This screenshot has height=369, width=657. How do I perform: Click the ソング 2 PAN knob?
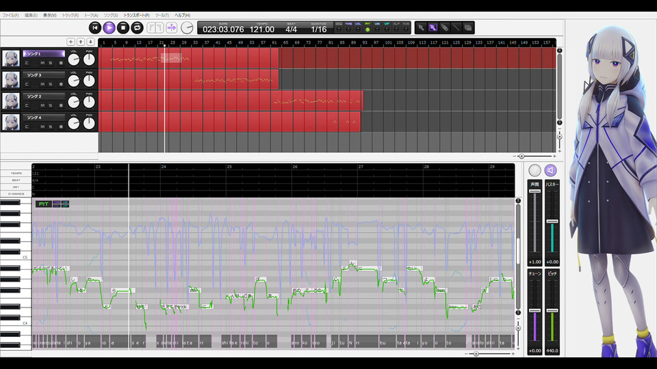pyautogui.click(x=89, y=102)
